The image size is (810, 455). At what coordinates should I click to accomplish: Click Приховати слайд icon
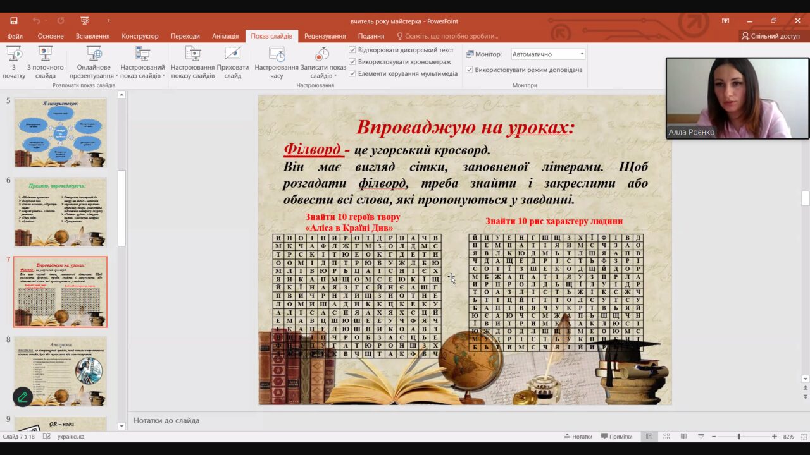click(x=233, y=63)
